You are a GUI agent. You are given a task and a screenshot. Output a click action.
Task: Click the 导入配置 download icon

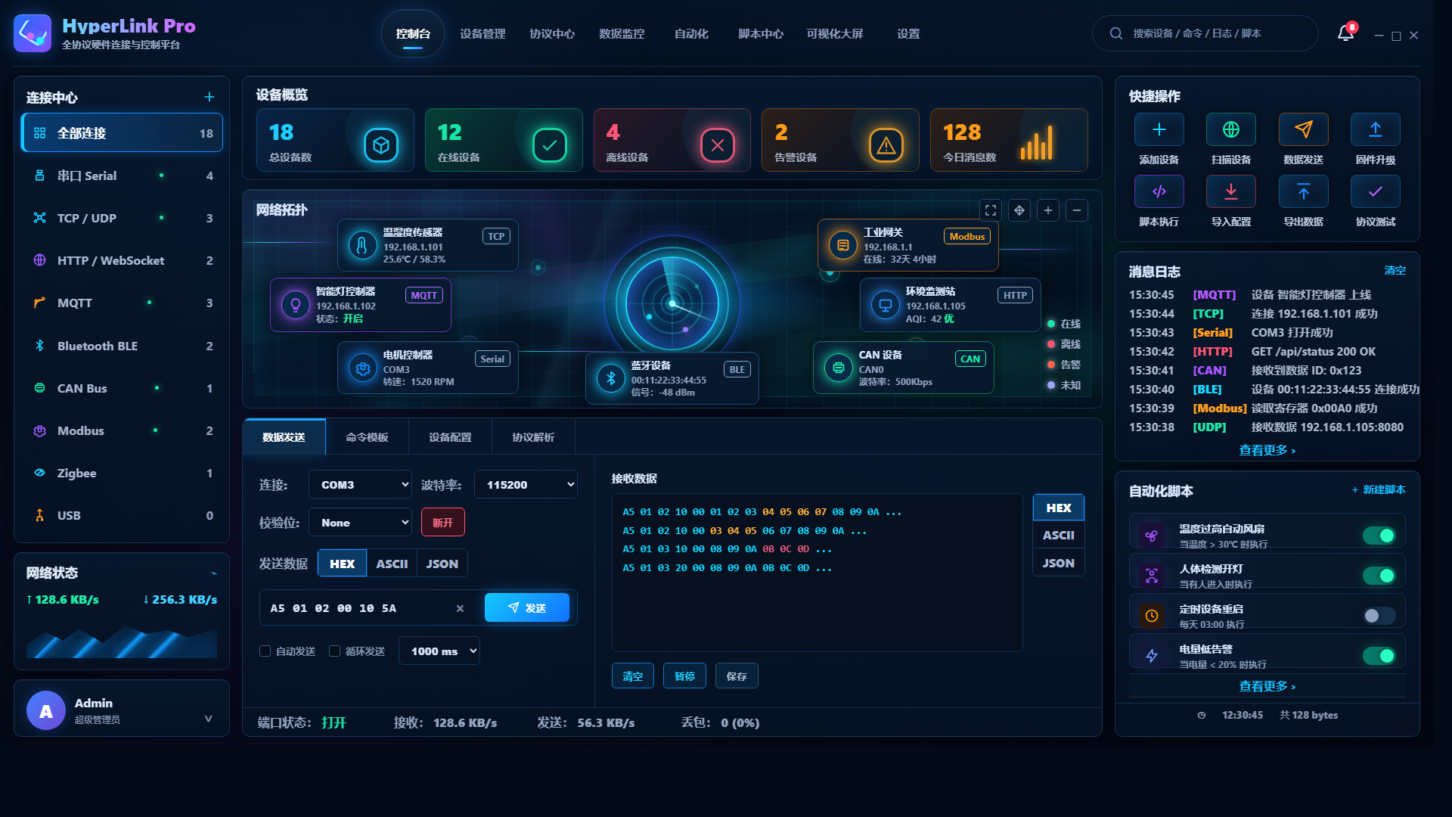point(1231,191)
